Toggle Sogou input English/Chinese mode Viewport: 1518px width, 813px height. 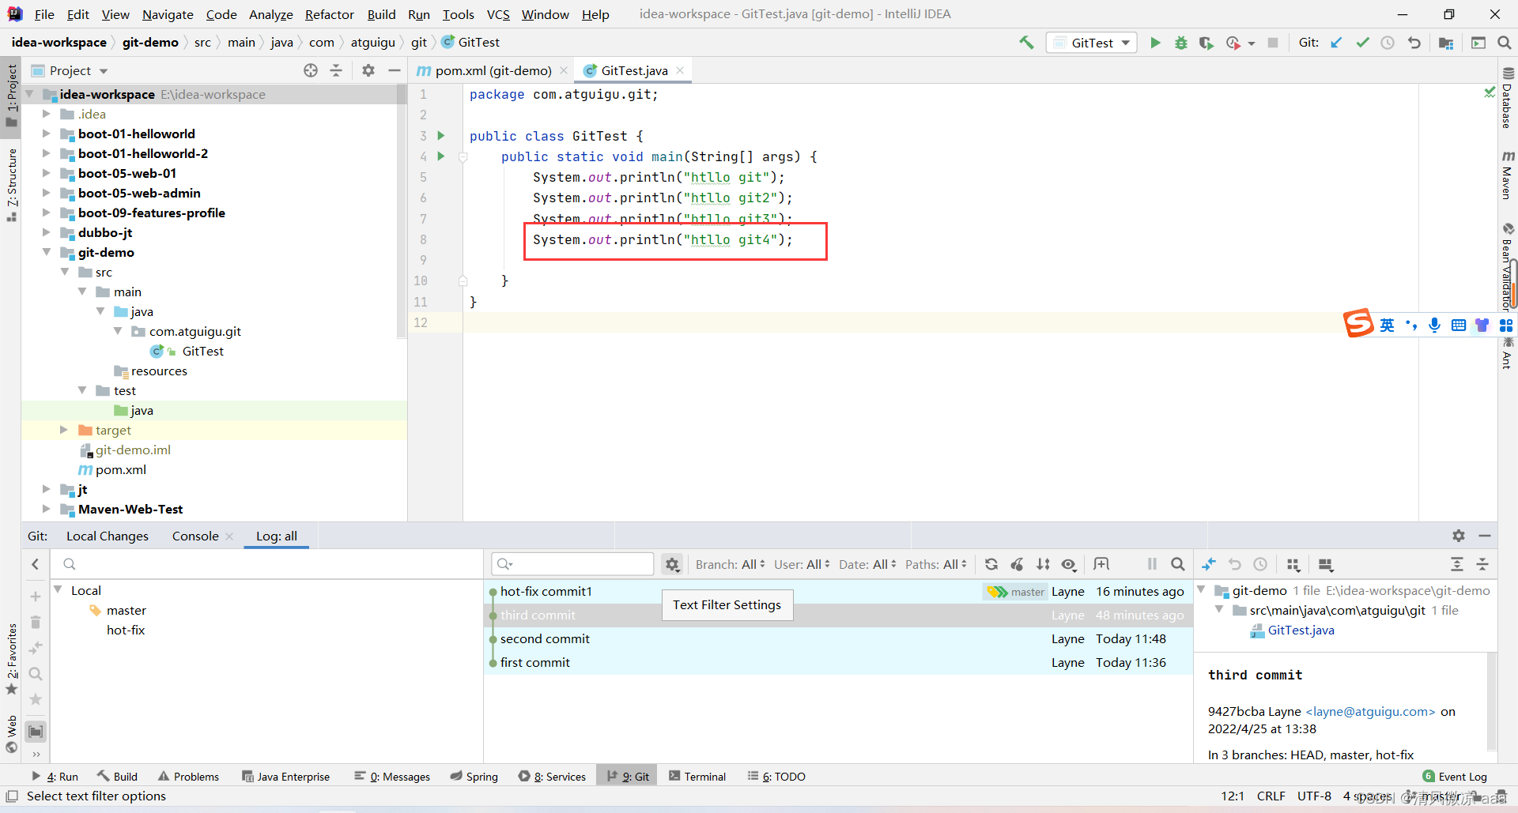pos(1388,325)
